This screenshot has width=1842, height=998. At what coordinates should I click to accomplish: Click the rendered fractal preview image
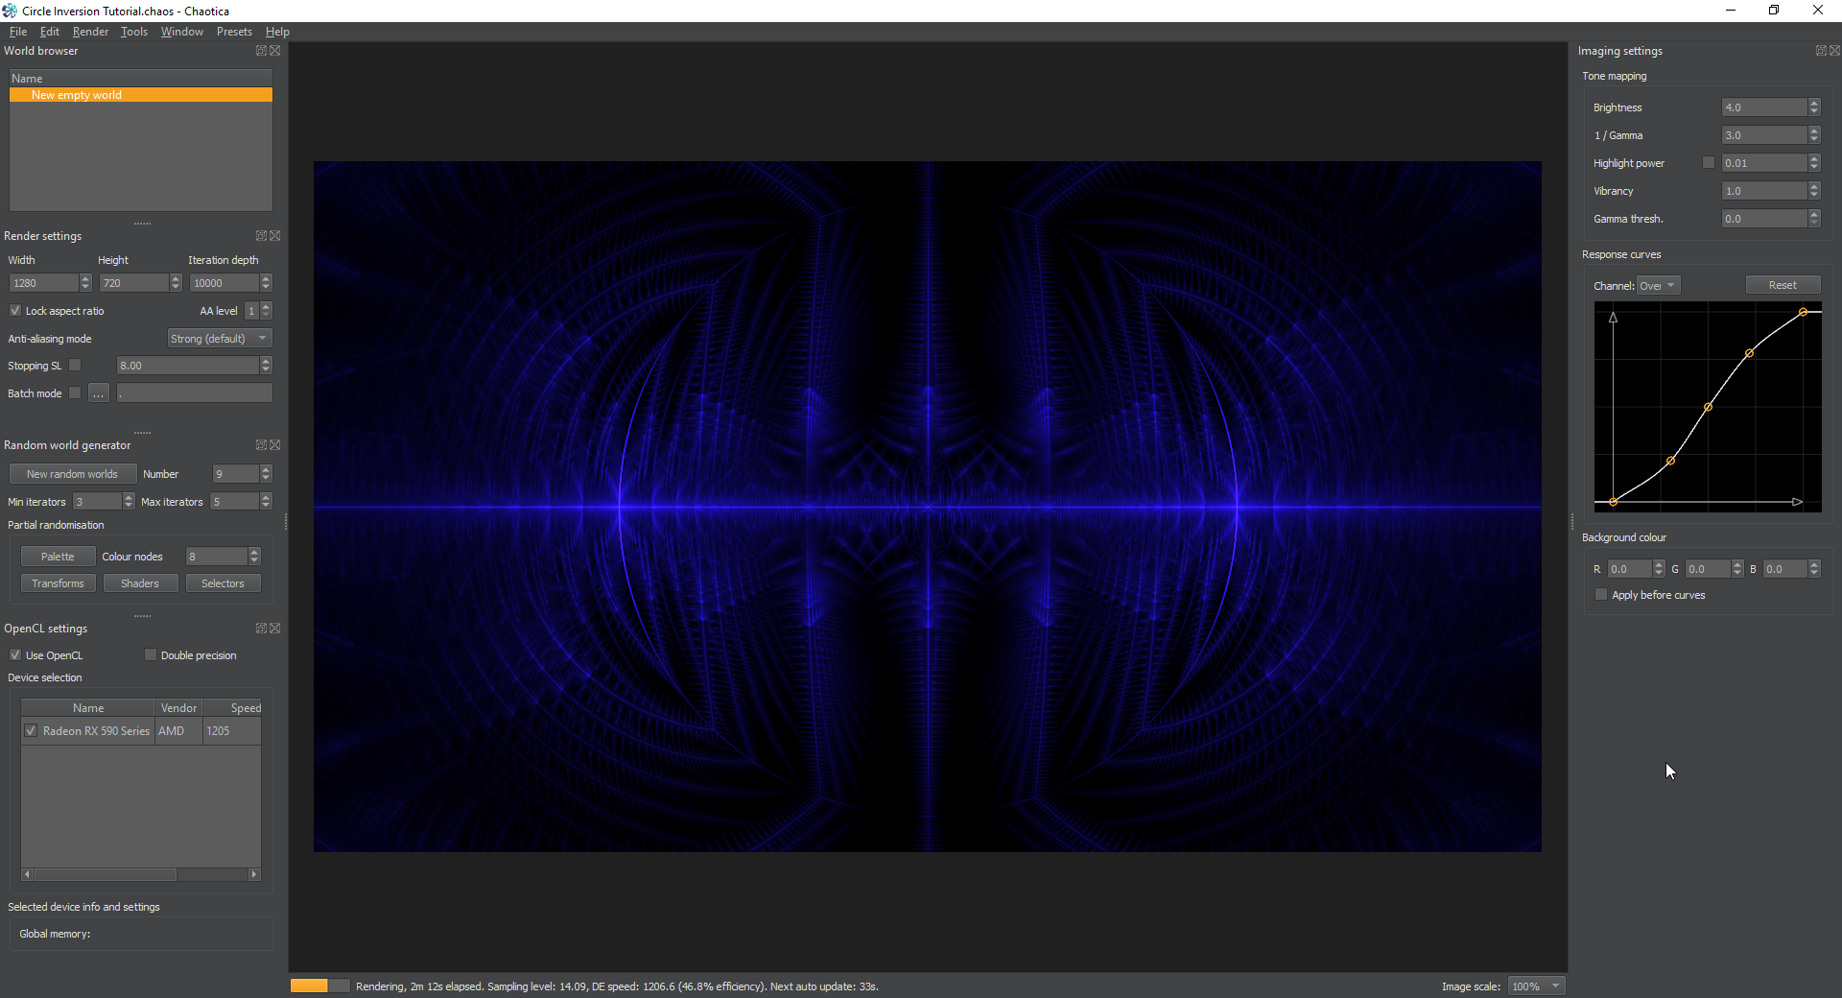point(928,507)
